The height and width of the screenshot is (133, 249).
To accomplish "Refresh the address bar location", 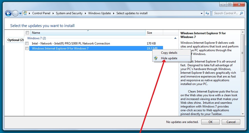I will click(207, 13).
